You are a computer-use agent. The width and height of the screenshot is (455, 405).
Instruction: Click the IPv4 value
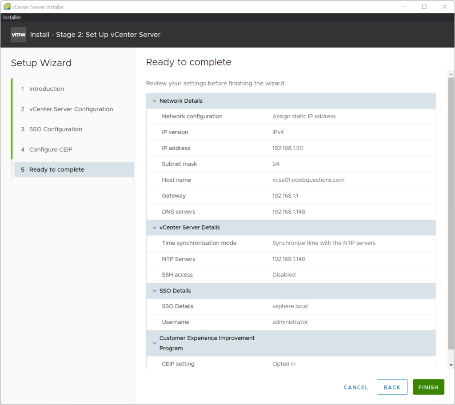point(278,132)
